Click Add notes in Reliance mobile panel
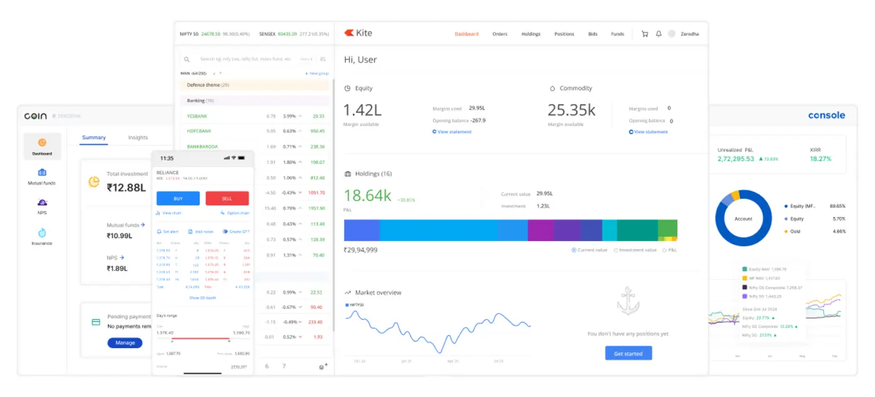Viewport: 875px width, 397px height. (x=201, y=232)
